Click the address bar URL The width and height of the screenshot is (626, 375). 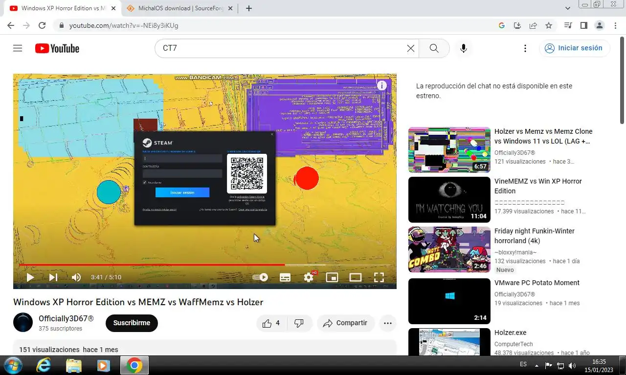coord(124,25)
